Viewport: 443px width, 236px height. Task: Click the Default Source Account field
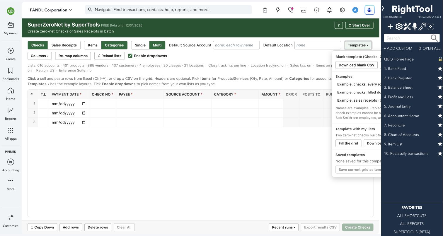point(236,45)
